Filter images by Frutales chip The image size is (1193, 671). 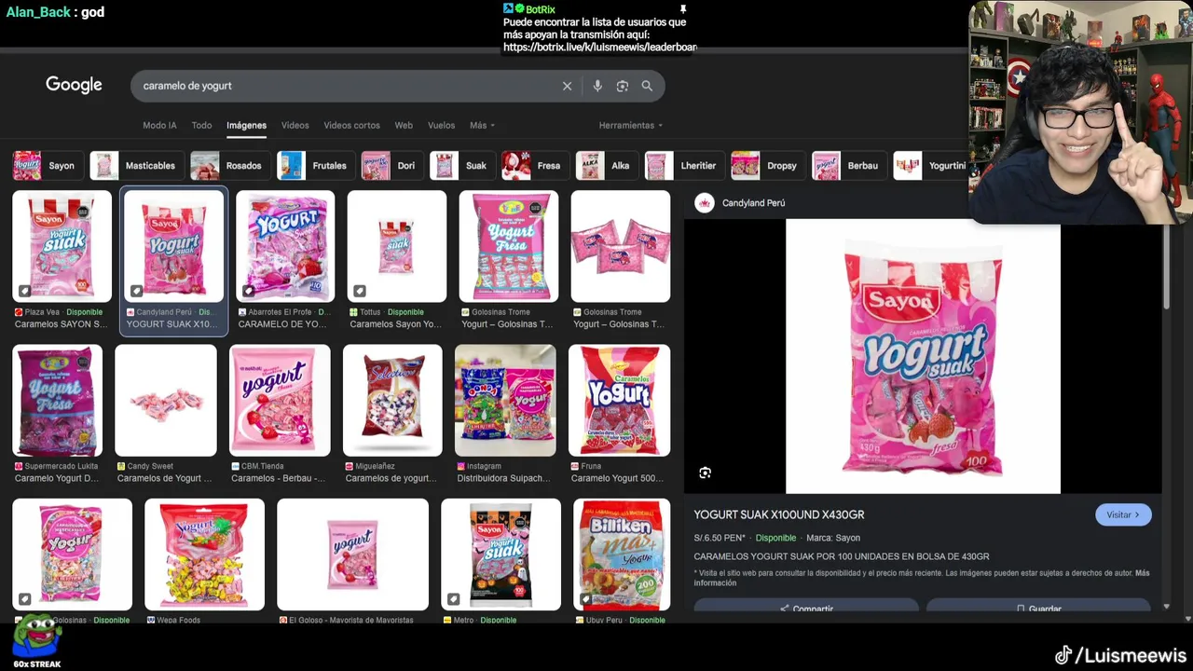[316, 166]
